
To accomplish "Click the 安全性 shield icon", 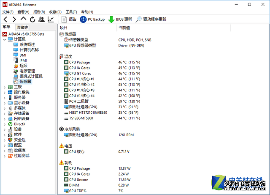I will tap(10, 140).
